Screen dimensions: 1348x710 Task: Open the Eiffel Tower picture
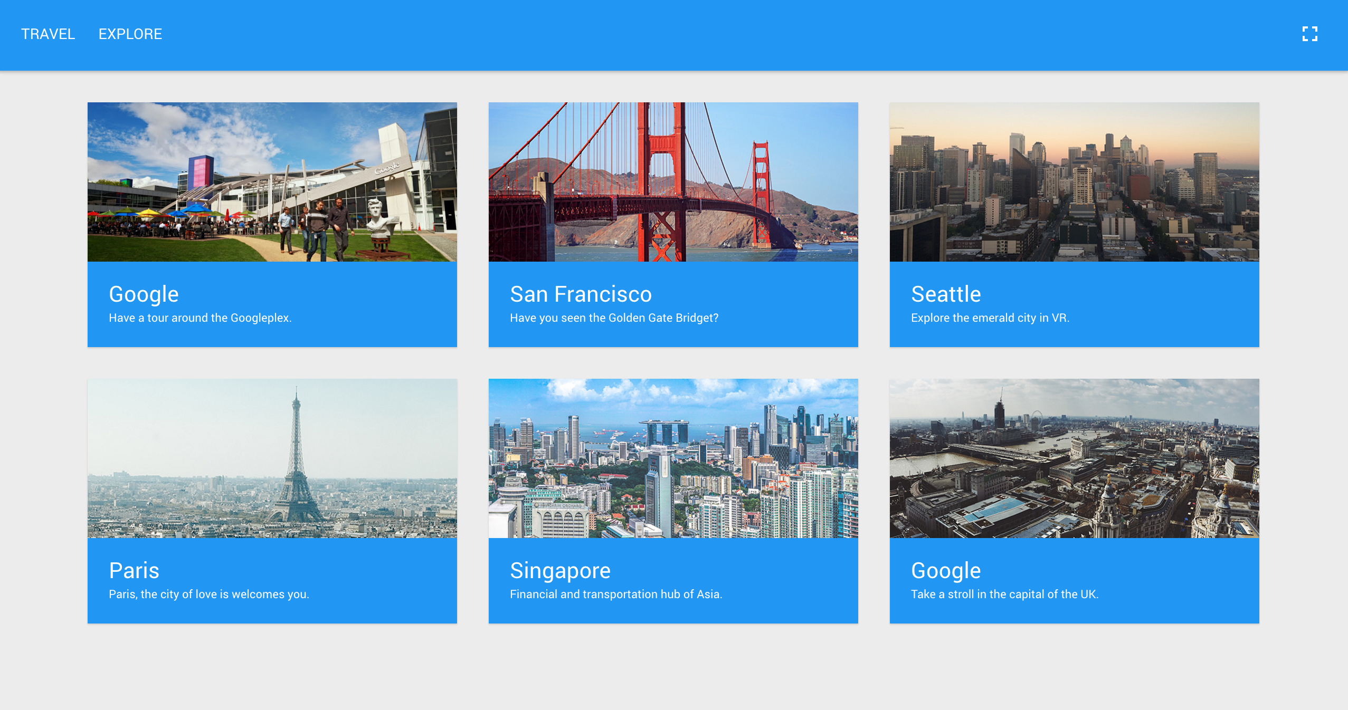click(272, 458)
